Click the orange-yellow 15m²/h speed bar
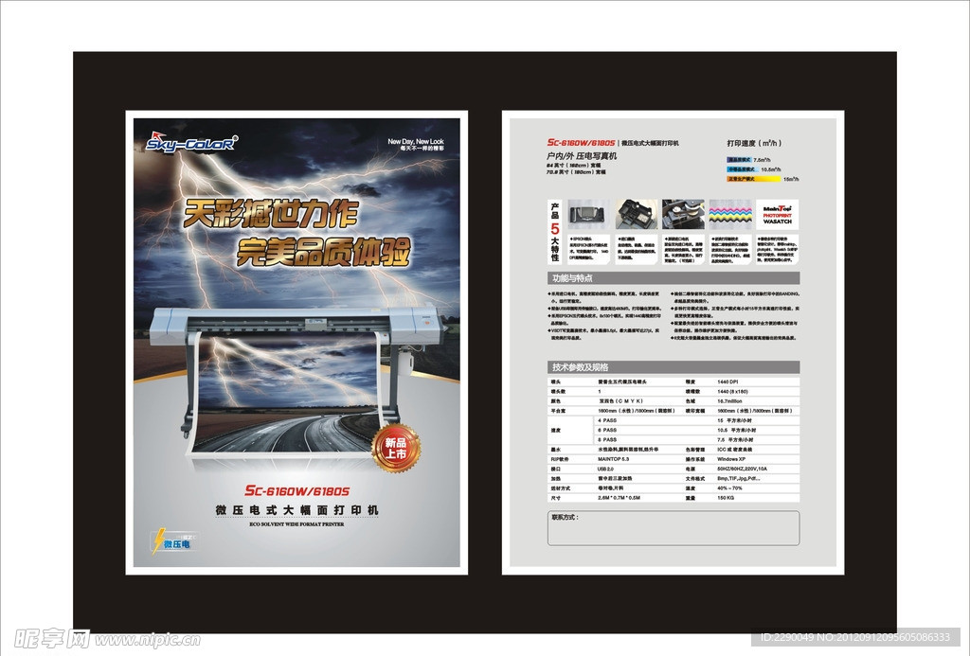 click(754, 179)
